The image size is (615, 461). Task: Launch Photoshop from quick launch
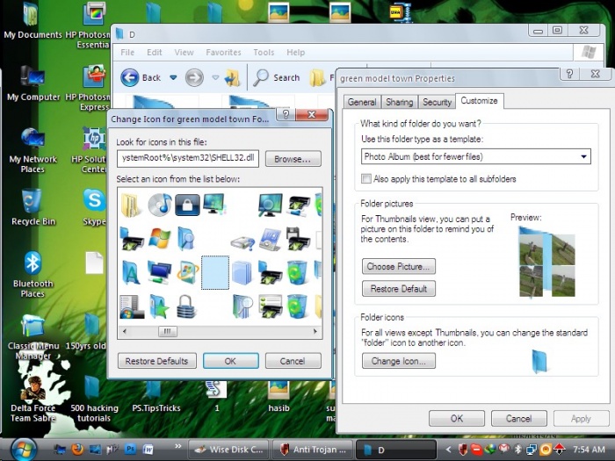pyautogui.click(x=130, y=449)
